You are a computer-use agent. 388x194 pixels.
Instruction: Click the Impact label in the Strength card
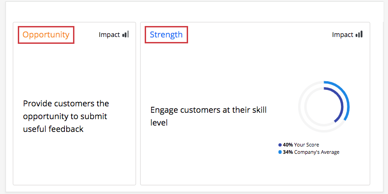342,35
